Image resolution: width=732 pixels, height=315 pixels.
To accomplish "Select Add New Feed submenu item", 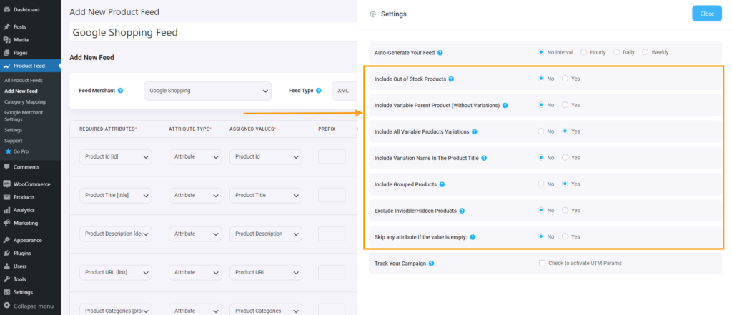I will [21, 91].
